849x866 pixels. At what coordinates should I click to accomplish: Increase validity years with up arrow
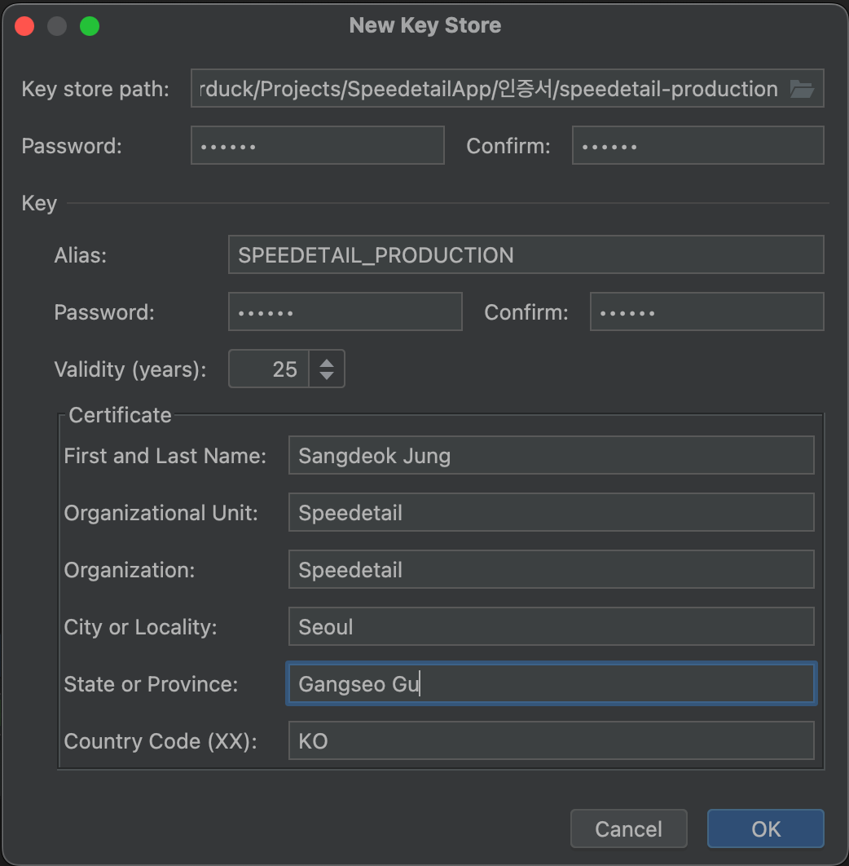click(327, 363)
